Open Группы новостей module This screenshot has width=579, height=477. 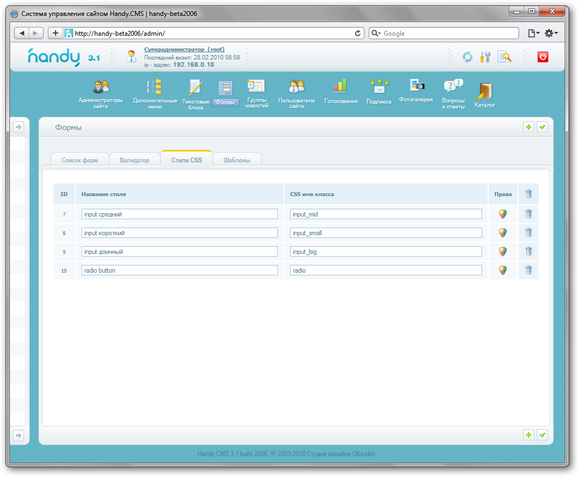click(256, 86)
